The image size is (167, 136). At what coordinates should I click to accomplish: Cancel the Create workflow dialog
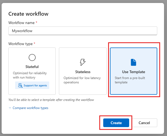144,123
